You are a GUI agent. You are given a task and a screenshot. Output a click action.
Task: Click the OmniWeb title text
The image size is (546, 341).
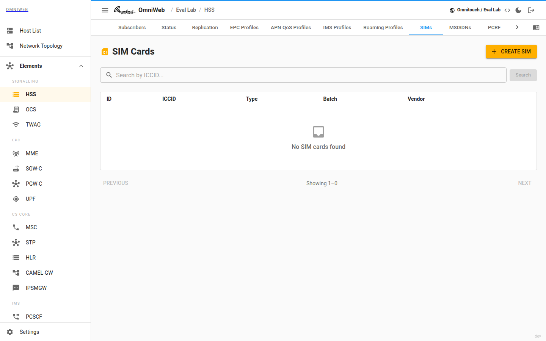tap(151, 10)
